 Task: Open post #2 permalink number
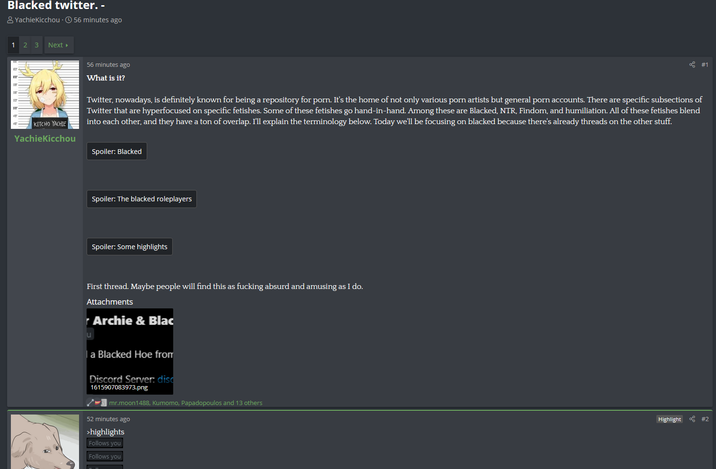pos(705,419)
